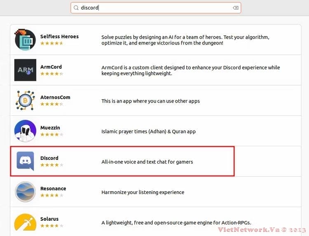Image resolution: width=309 pixels, height=236 pixels.
Task: Clear the search text with the backspace icon
Action: click(235, 8)
